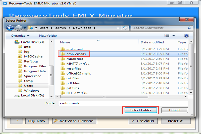Viewport: 201px width, 134px height.
Task: Click the file list horizontal scrollbar
Action: point(104,97)
